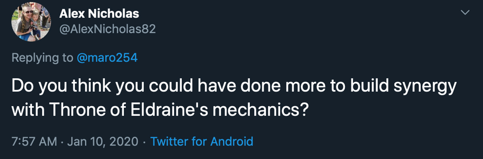Open the @maro254 mention link
The height and width of the screenshot is (159, 483).
107,58
